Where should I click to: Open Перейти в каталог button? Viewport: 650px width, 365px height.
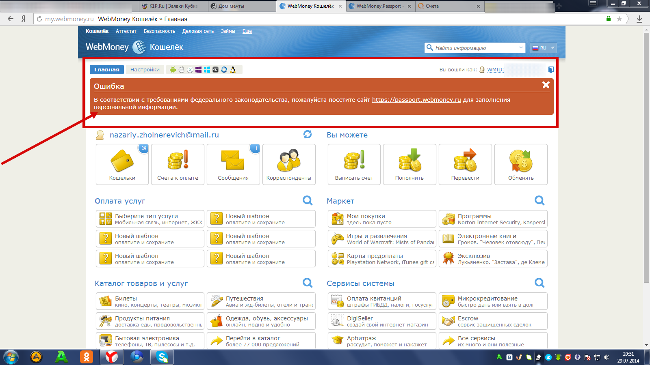point(261,341)
